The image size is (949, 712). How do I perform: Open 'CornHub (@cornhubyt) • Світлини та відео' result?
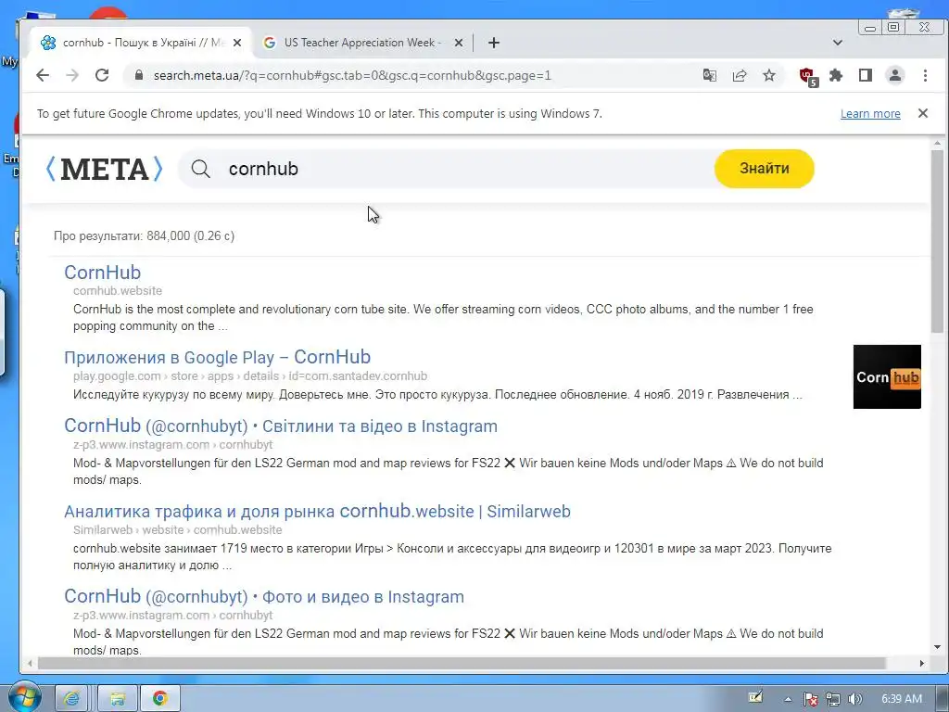click(281, 426)
